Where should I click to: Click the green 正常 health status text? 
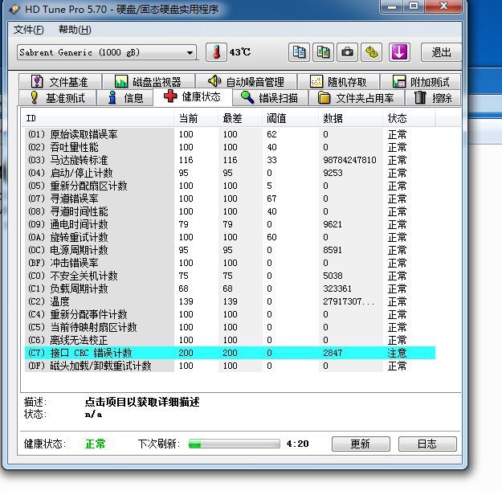pos(95,444)
